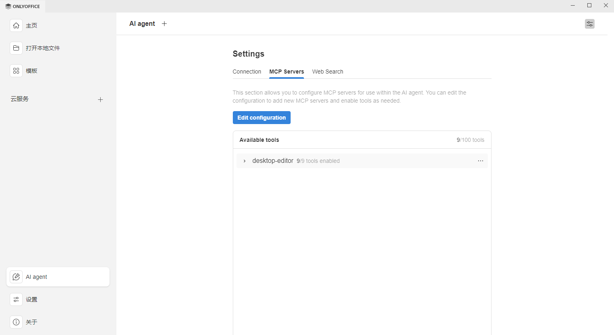The width and height of the screenshot is (614, 335).
Task: Switch to the Connection tab
Action: 247,72
